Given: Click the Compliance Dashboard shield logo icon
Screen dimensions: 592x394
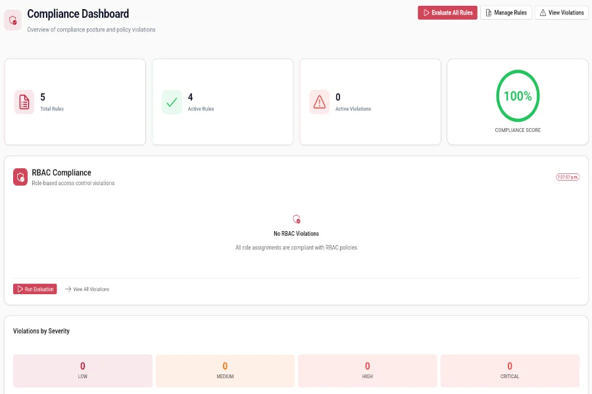Looking at the screenshot, I should pyautogui.click(x=13, y=20).
